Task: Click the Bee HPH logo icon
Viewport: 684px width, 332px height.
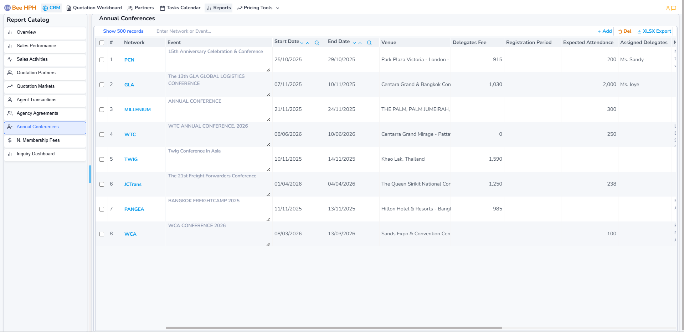Action: [x=7, y=8]
